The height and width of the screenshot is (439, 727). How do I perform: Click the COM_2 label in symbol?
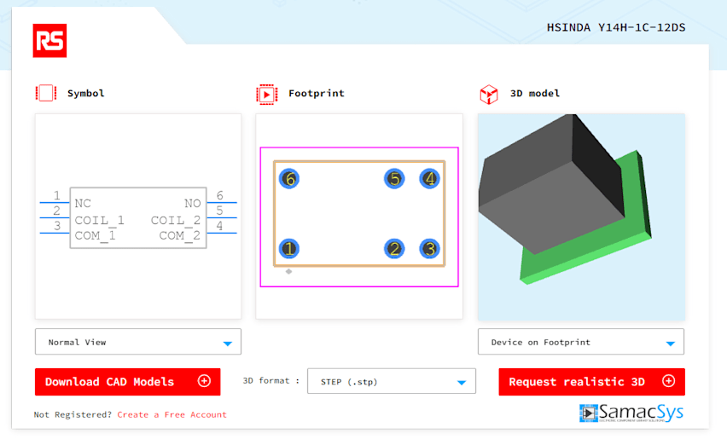(180, 235)
